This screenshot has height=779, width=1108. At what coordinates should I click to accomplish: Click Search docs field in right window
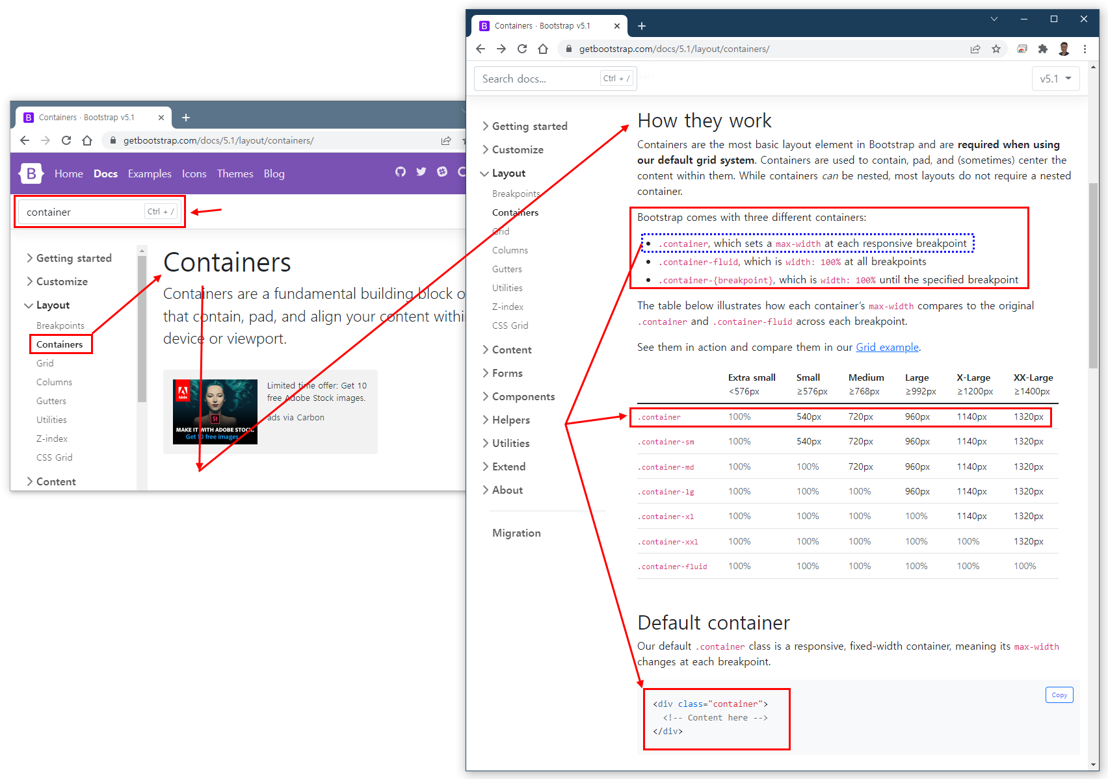point(555,79)
